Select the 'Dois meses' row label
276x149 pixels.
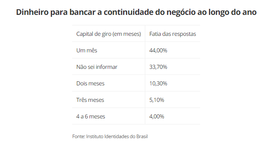[x=90, y=83]
